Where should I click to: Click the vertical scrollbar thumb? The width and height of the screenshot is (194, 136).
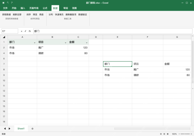click(x=192, y=62)
